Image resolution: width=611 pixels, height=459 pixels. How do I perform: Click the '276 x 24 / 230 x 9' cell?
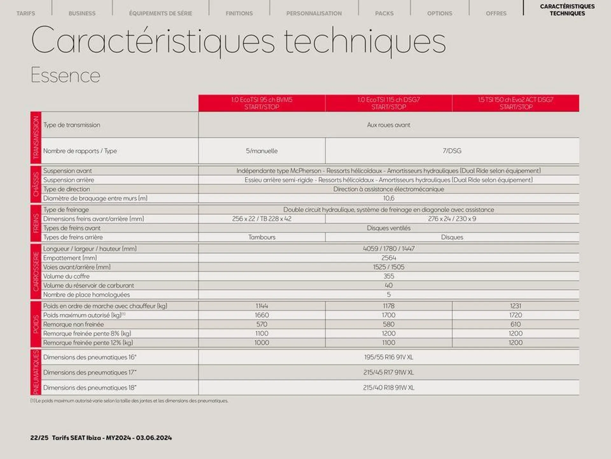tap(452, 219)
